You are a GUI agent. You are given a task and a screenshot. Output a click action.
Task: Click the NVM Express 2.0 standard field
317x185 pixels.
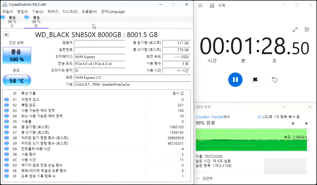[132, 78]
